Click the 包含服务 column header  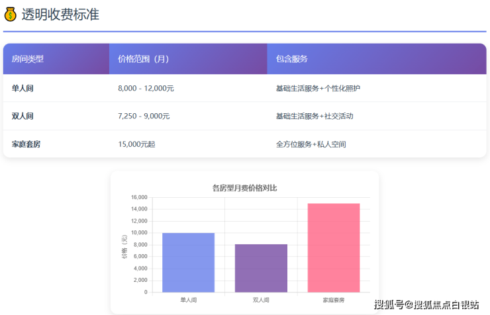(x=291, y=59)
